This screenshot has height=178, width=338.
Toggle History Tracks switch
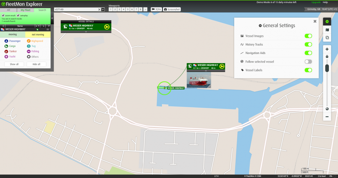308,44
